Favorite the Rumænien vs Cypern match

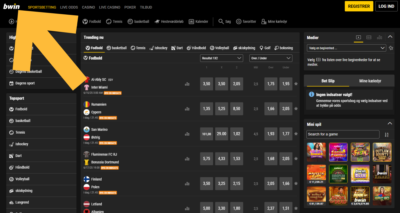[x=296, y=109]
